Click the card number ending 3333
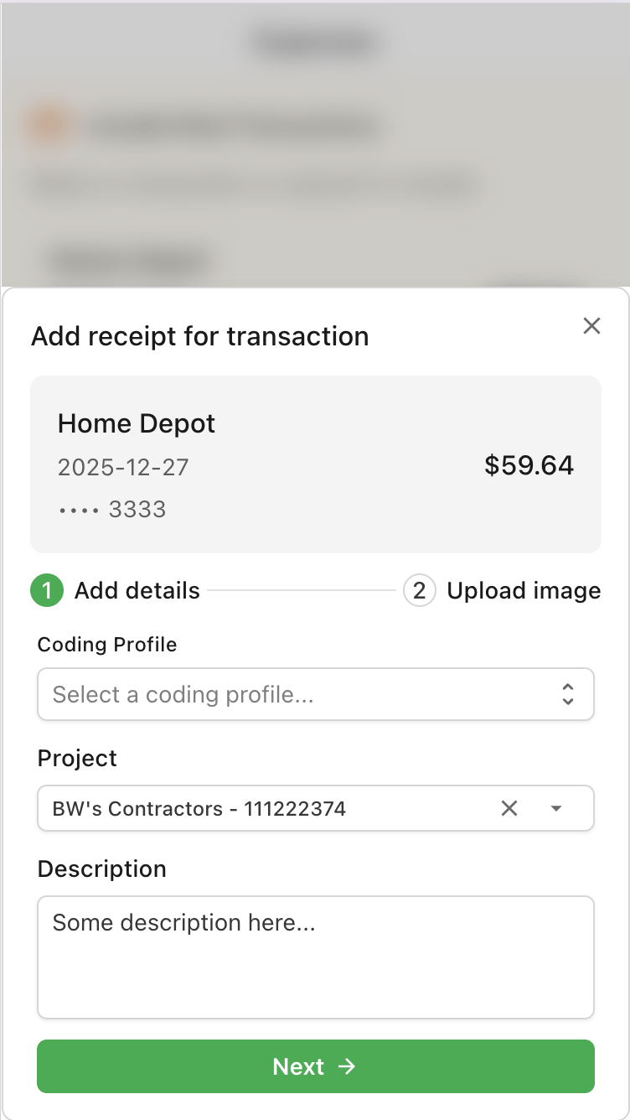 112,510
